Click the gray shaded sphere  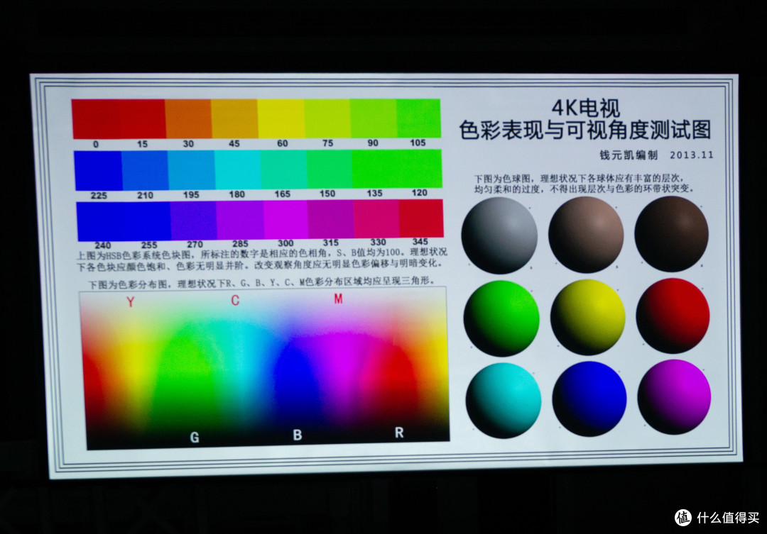click(x=499, y=235)
